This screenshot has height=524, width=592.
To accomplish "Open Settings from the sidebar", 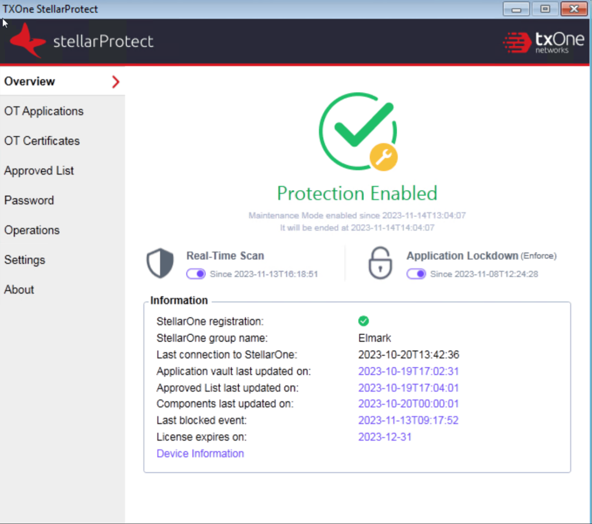I will pos(25,260).
